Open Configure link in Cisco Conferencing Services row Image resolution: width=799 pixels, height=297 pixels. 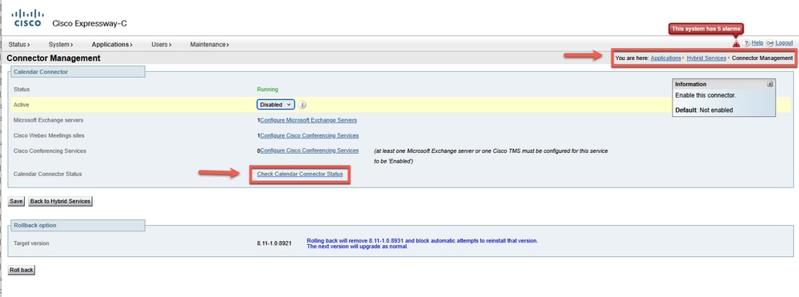click(309, 151)
